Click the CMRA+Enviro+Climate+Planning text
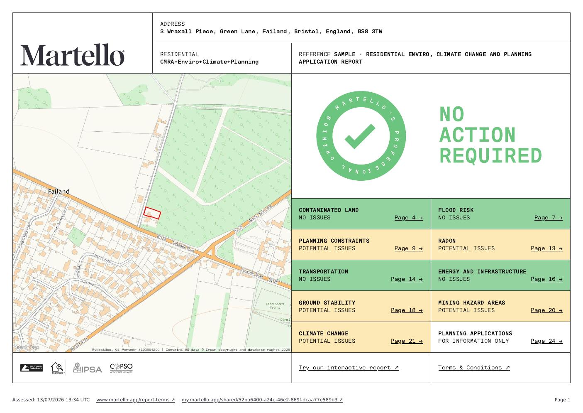 [209, 62]
